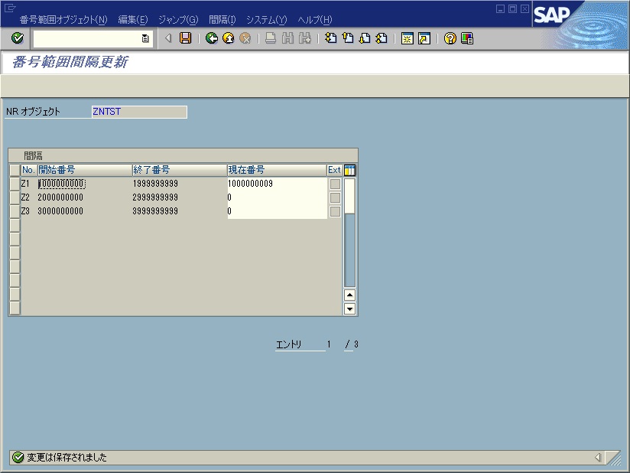Open Help via yellow question mark icon

(450, 38)
